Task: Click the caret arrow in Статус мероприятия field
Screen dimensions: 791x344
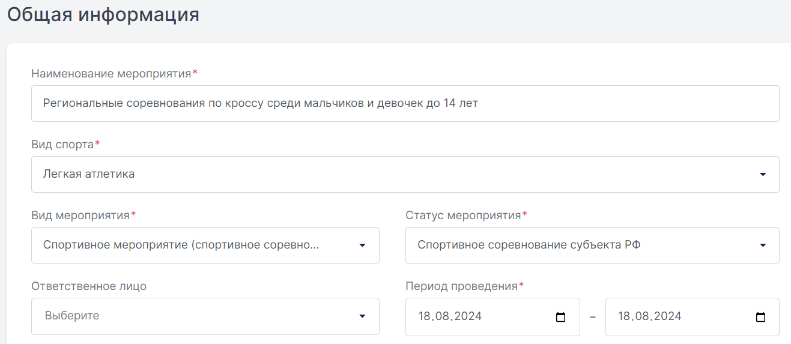Action: tap(763, 246)
